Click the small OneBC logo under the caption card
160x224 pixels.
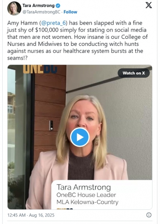point(65,209)
